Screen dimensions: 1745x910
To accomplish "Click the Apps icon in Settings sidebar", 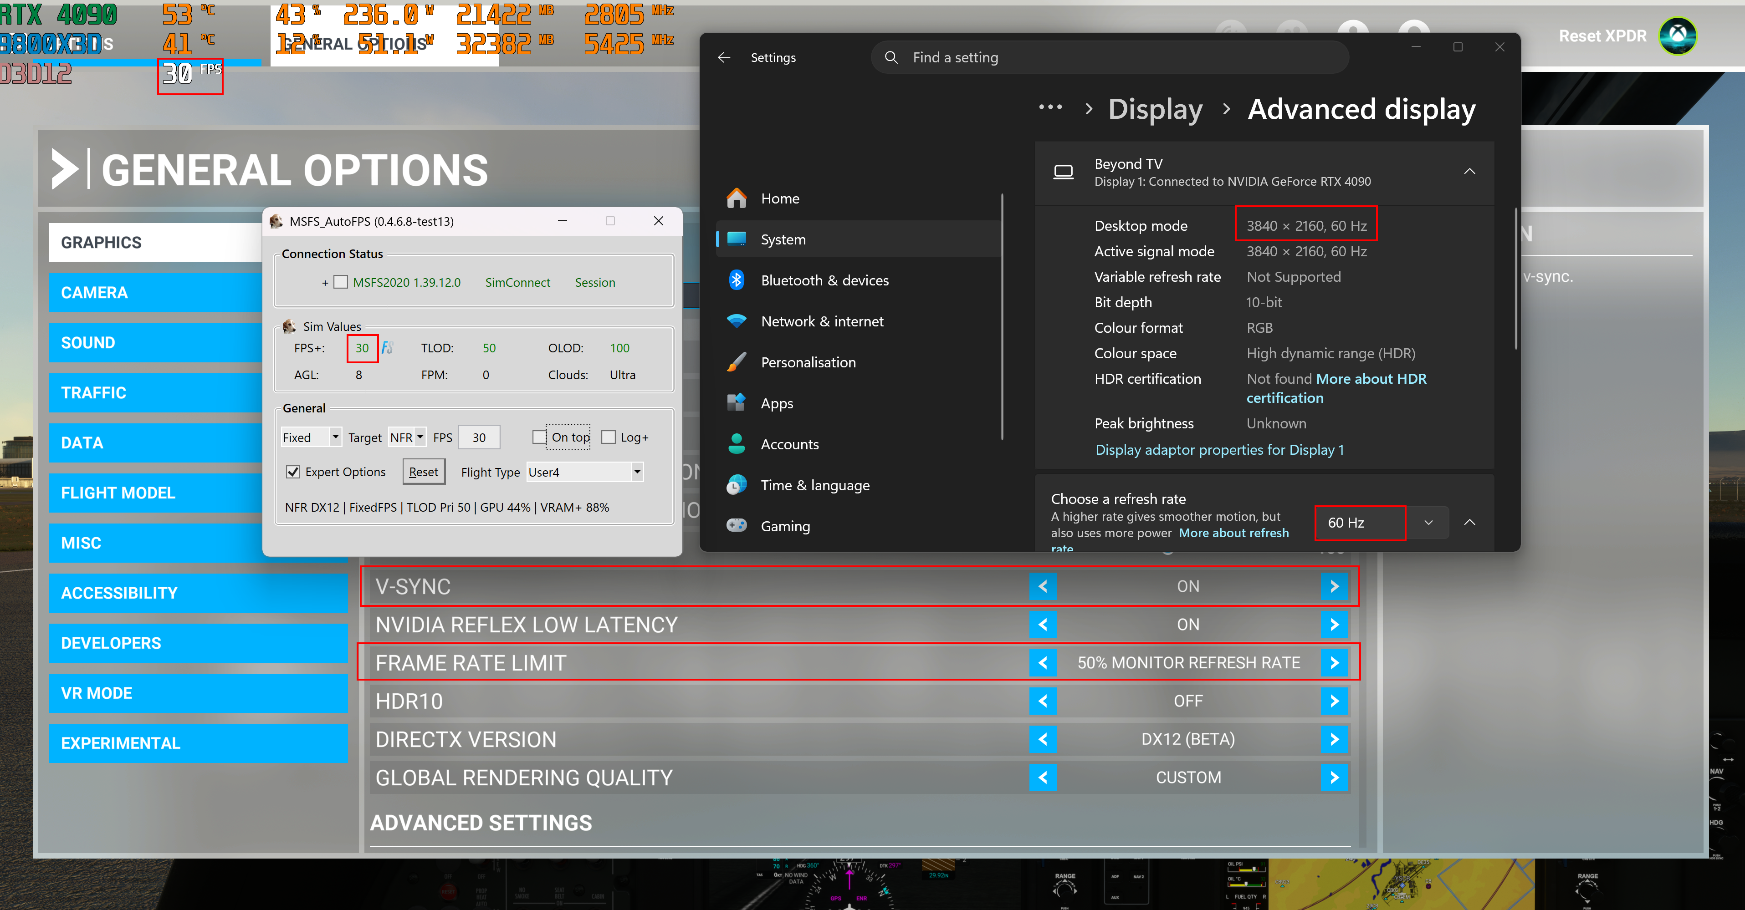I will [x=737, y=403].
